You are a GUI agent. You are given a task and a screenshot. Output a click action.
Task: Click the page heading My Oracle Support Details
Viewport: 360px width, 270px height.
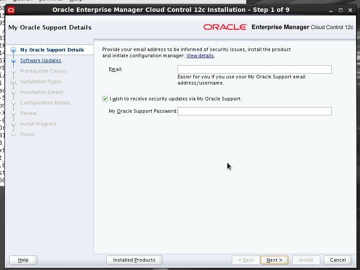pos(50,28)
